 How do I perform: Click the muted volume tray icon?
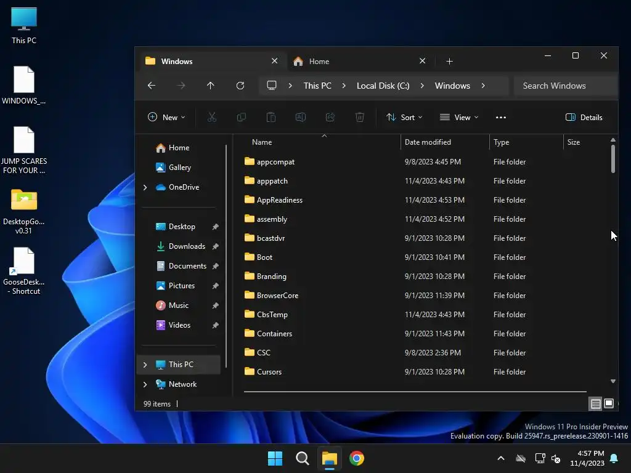556,458
